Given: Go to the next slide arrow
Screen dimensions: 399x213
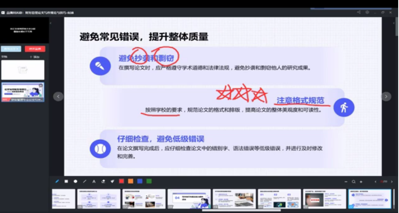Looking at the screenshot, I should click(386, 97).
